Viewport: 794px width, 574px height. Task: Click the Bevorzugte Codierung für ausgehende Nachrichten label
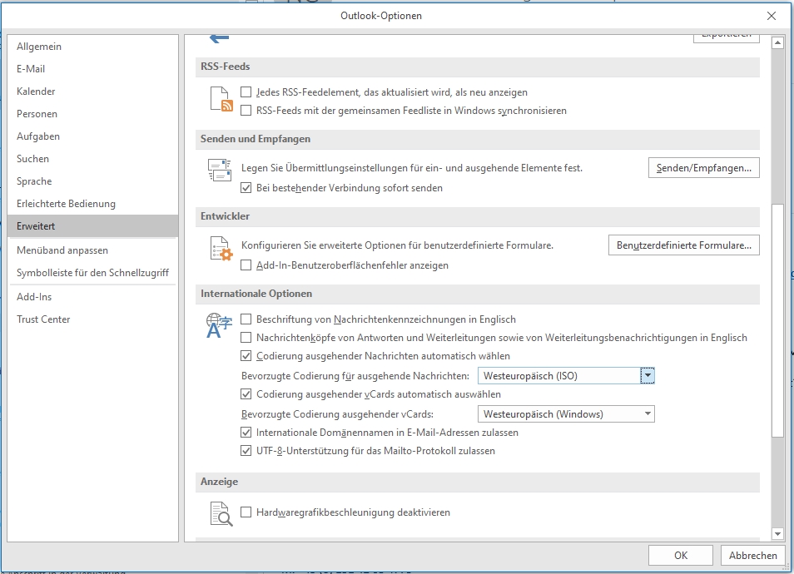click(355, 375)
